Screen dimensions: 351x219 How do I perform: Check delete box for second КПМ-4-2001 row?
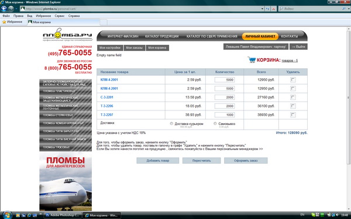tap(293, 89)
